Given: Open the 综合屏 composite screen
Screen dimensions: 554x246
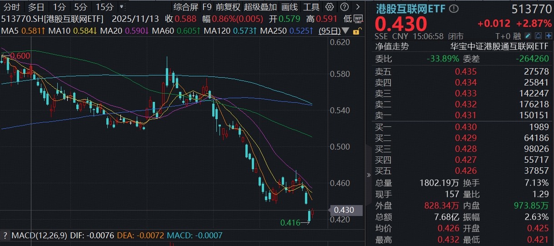Looking at the screenshot, I should tap(185, 7).
